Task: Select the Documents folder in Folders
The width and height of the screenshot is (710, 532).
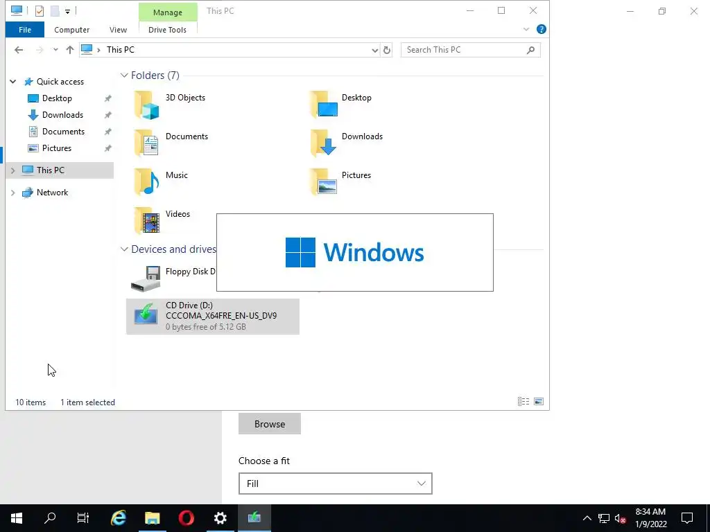Action: (171, 143)
